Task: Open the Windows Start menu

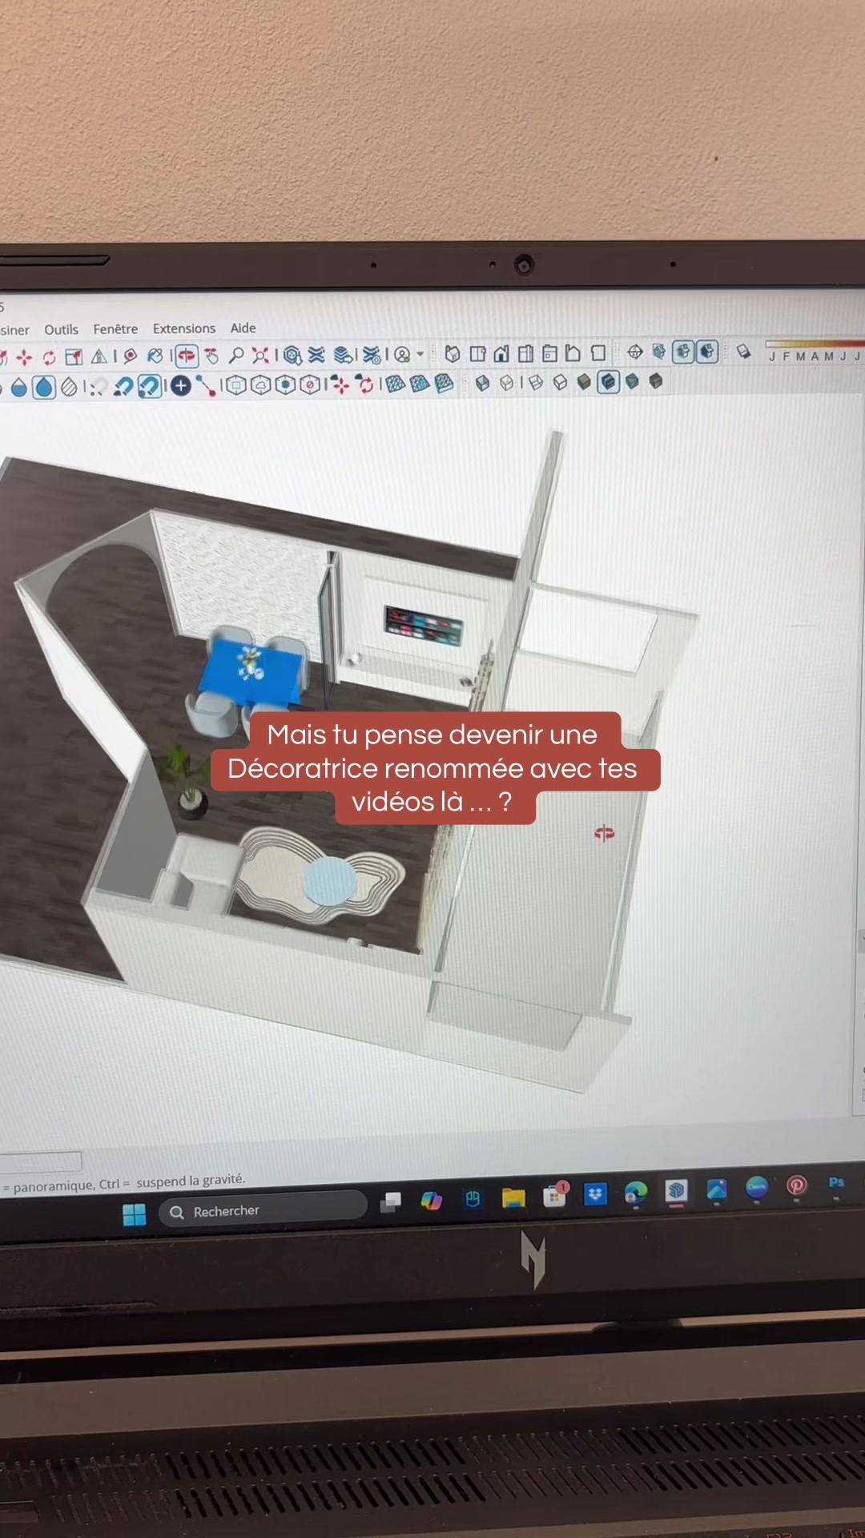Action: click(135, 1214)
